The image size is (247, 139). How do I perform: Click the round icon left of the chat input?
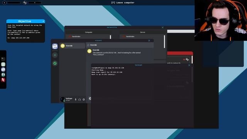tap(90, 98)
